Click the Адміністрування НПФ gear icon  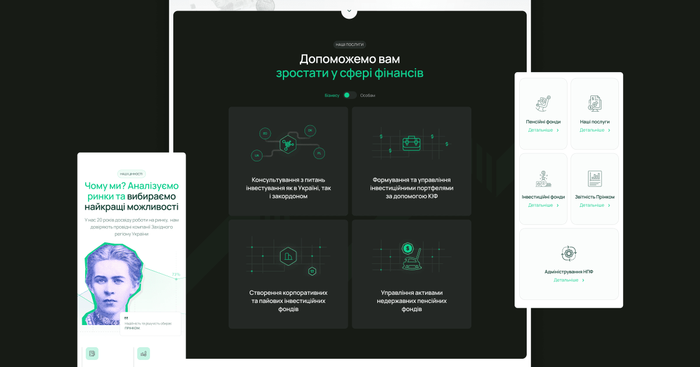point(569,253)
